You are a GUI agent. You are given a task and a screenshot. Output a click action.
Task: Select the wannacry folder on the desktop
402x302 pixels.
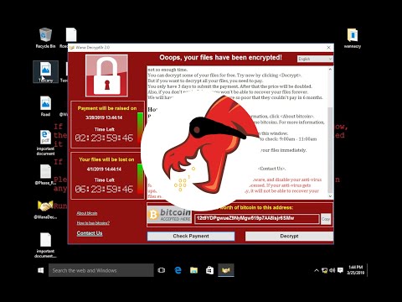(353, 39)
